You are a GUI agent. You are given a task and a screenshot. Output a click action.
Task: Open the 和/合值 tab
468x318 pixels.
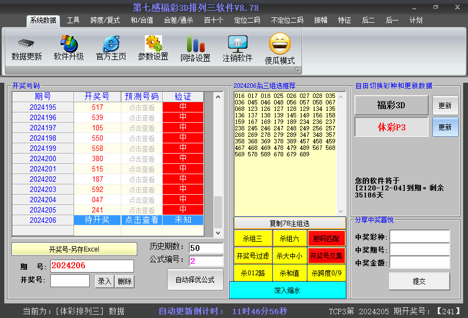click(142, 21)
